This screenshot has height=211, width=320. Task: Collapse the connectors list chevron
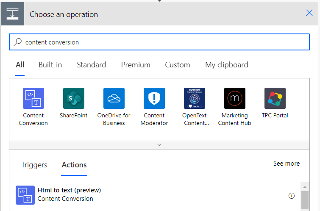tap(159, 145)
